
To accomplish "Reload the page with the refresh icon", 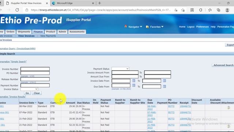I will click(x=17, y=10).
